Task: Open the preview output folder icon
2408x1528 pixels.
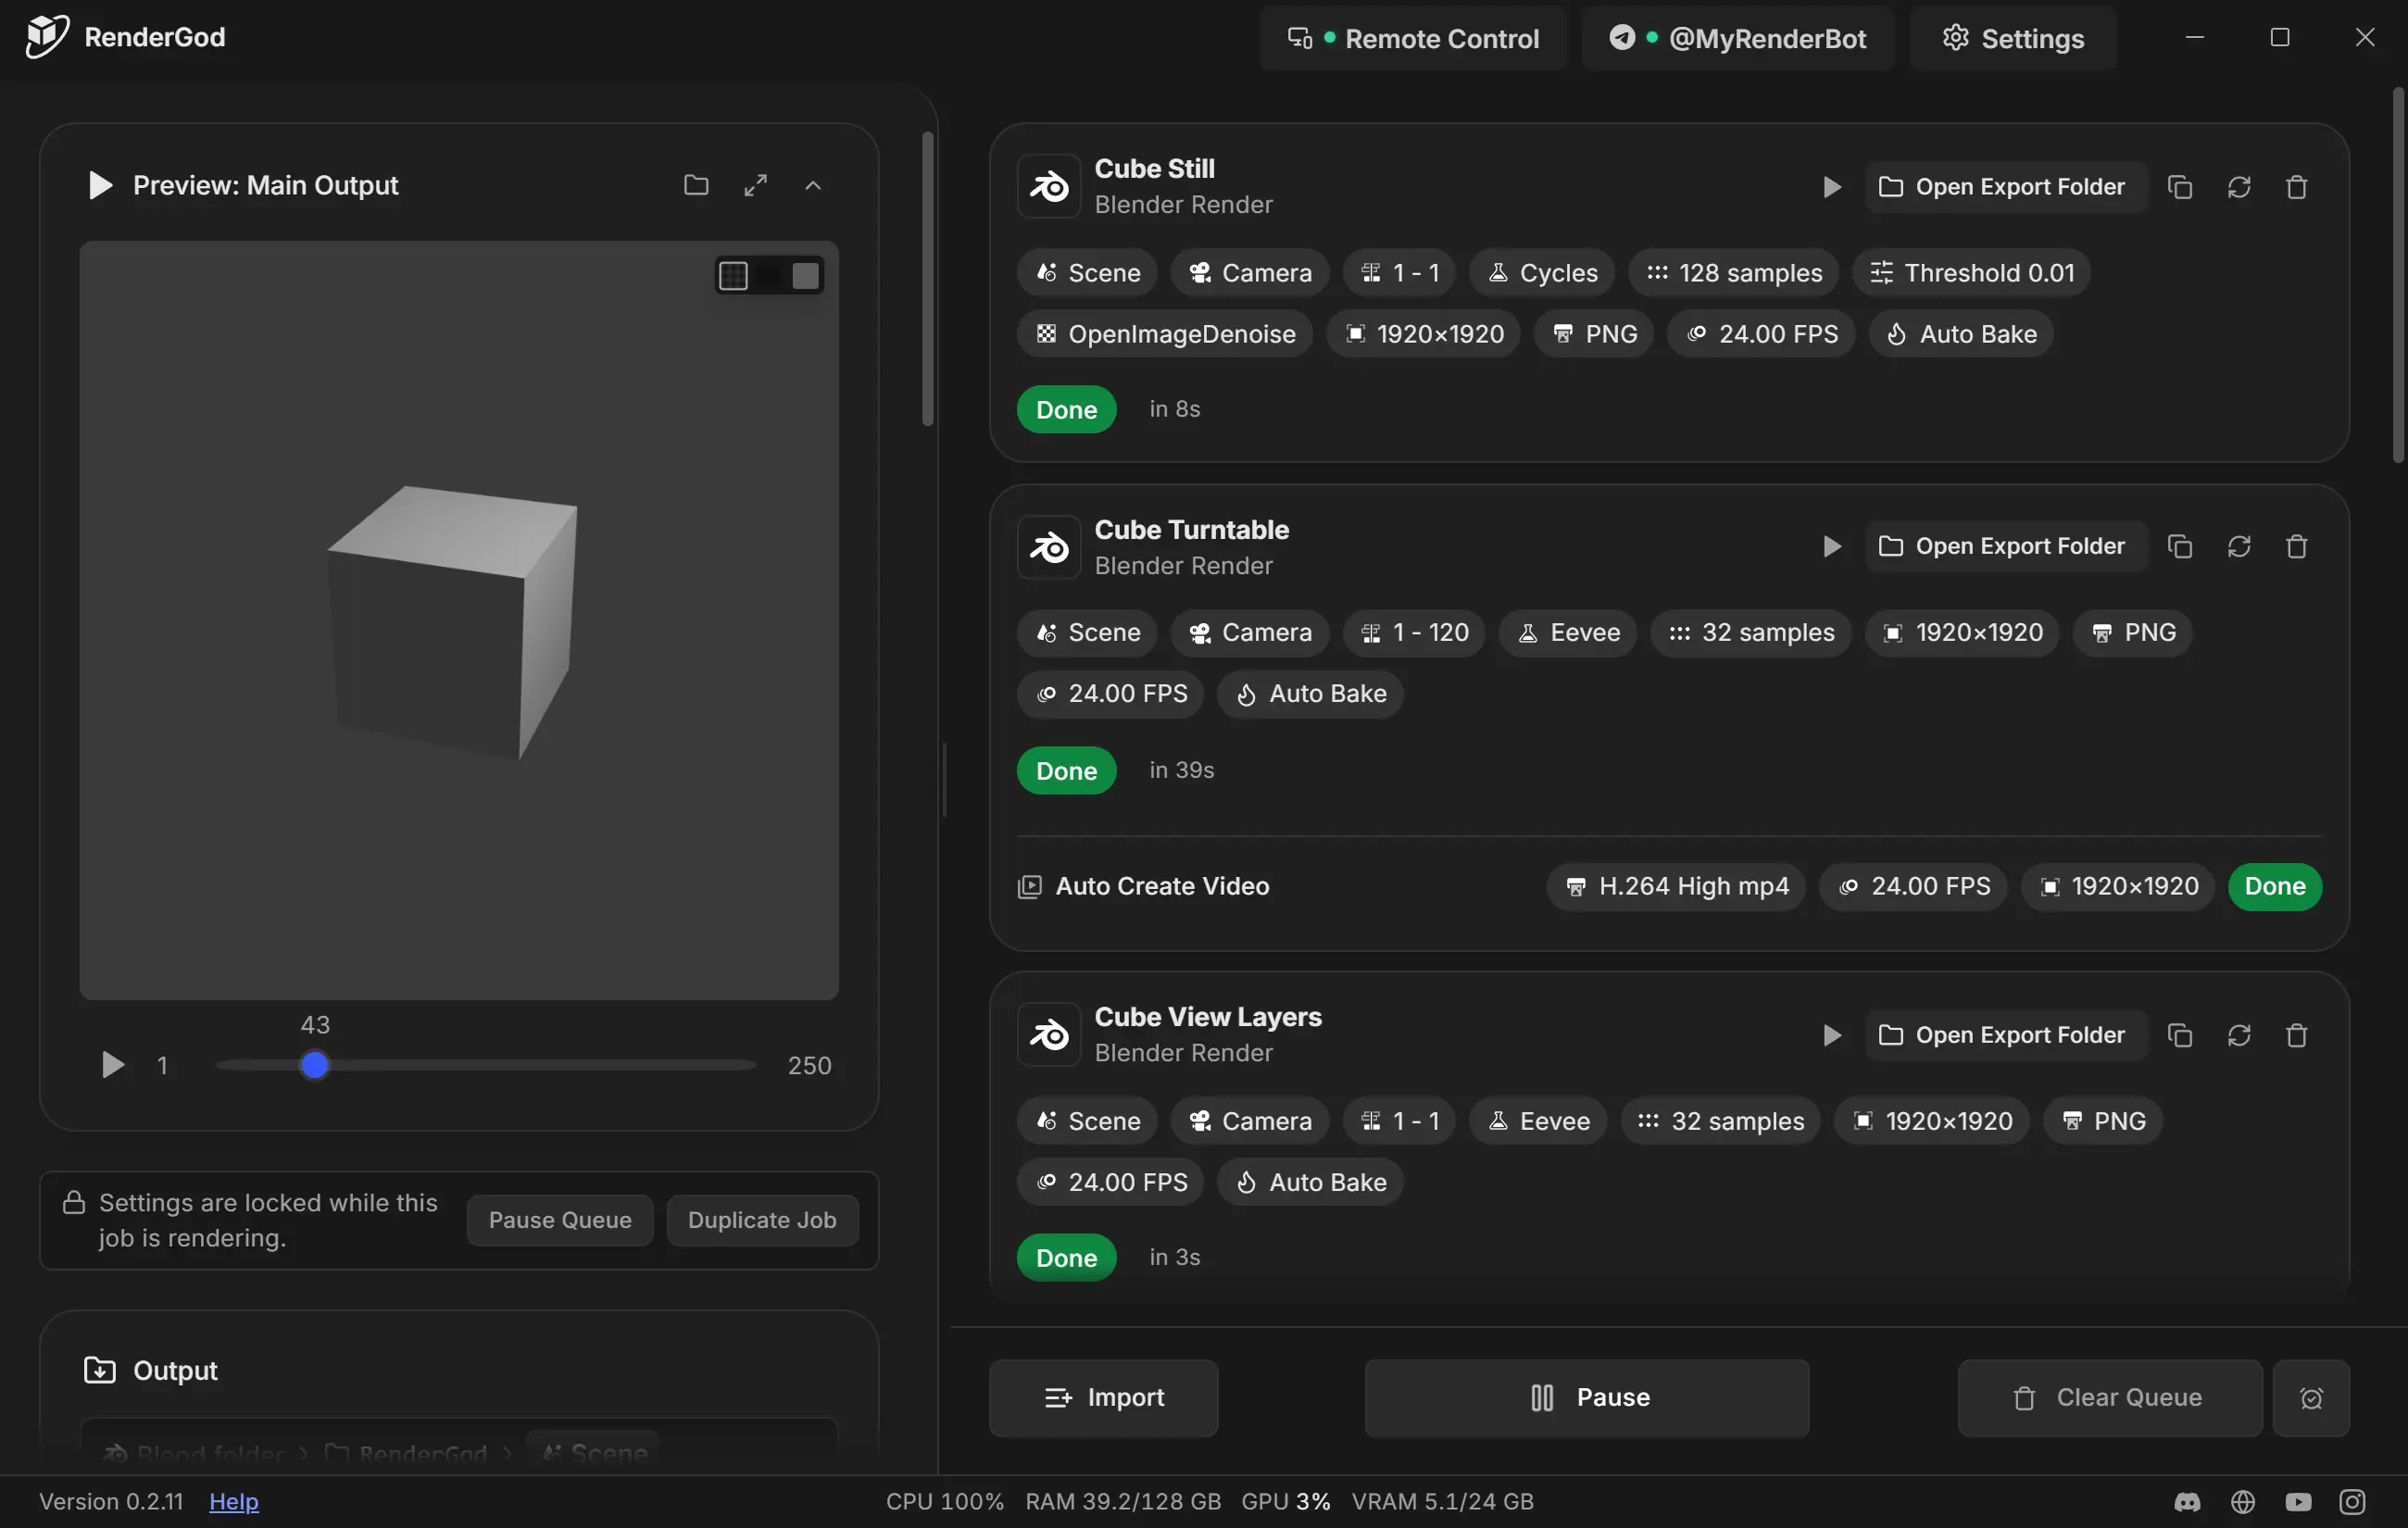Action: [x=696, y=185]
